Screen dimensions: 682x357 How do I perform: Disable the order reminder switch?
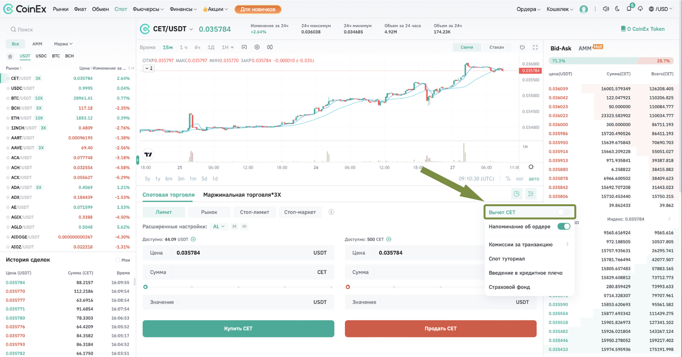(564, 227)
